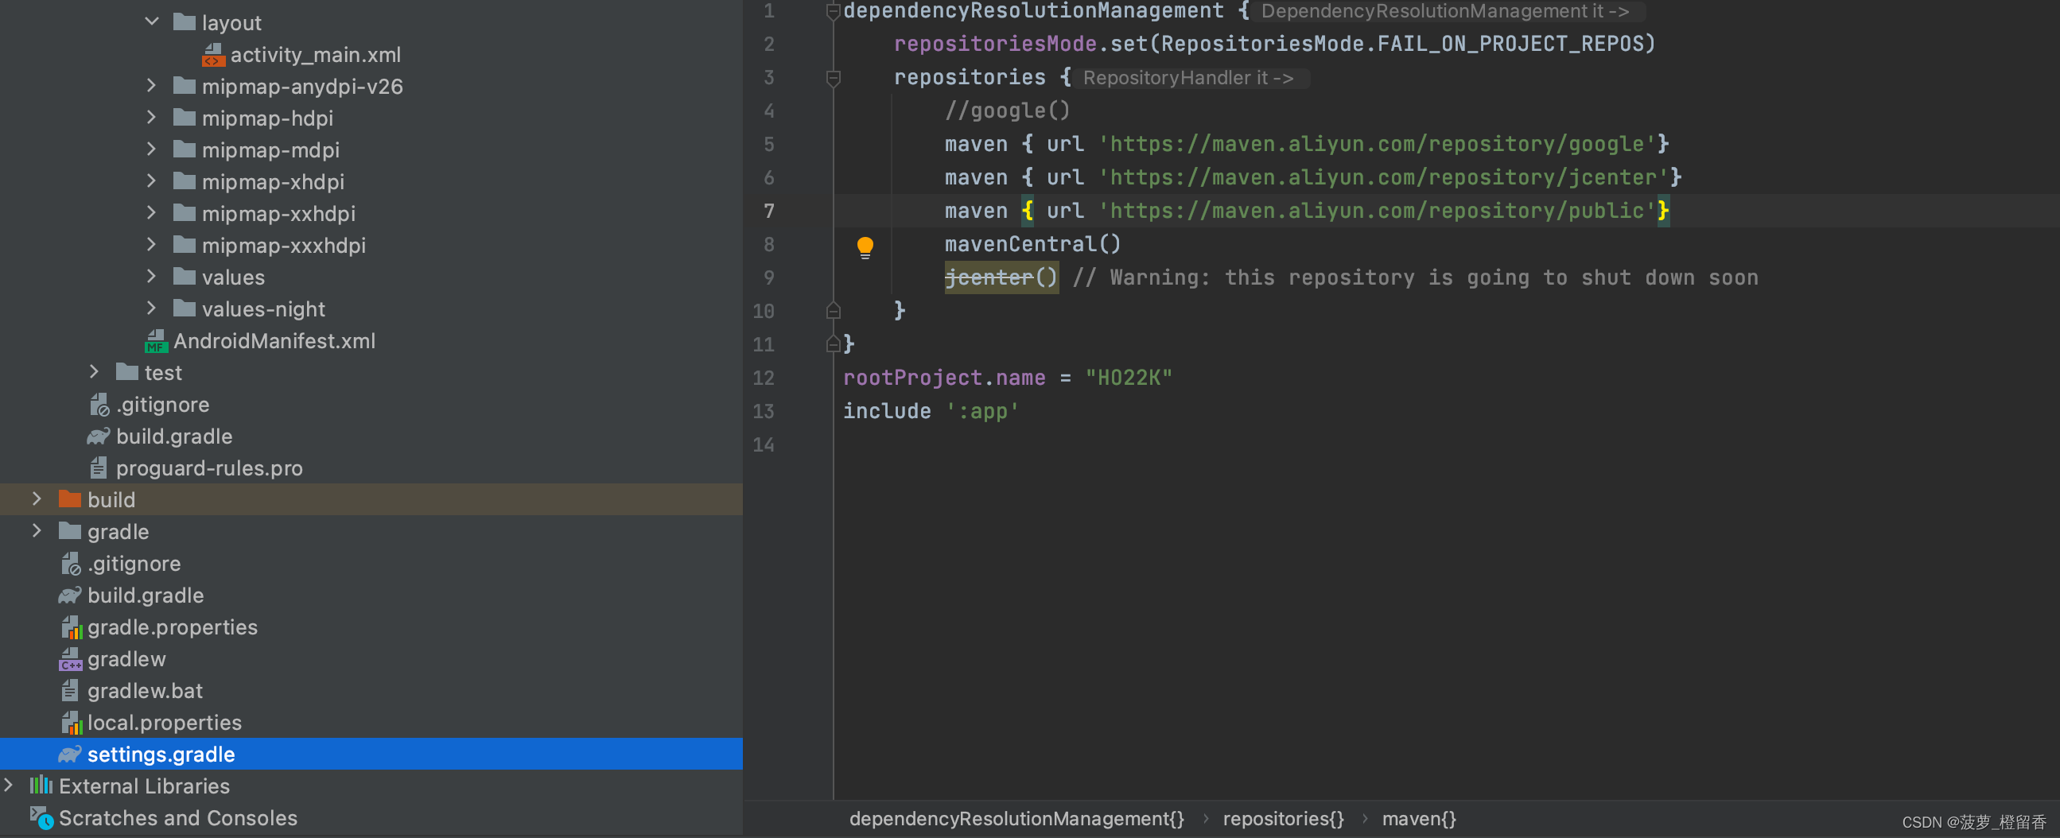Click the gradlew script icon
The image size is (2060, 838).
70,659
